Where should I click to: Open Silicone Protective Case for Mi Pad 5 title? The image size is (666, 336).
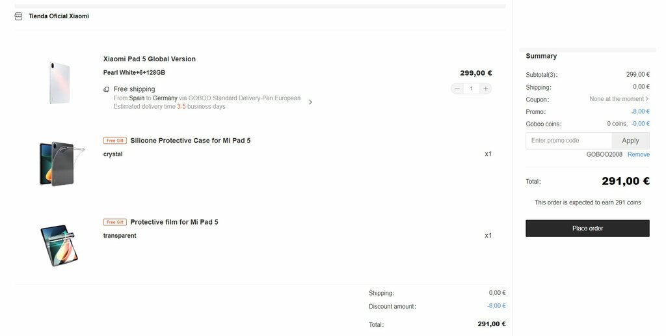[x=191, y=141]
